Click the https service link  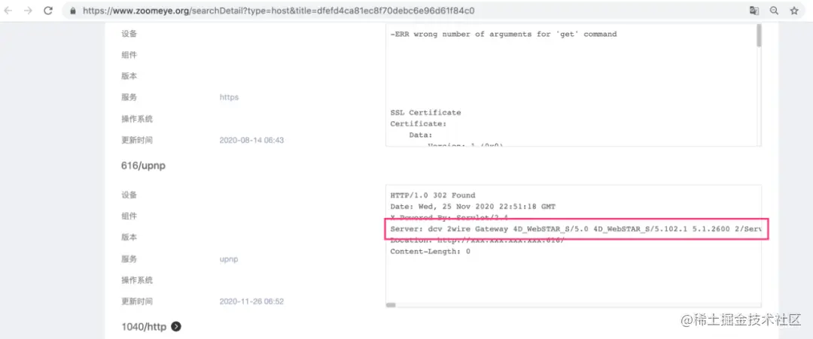click(x=229, y=97)
